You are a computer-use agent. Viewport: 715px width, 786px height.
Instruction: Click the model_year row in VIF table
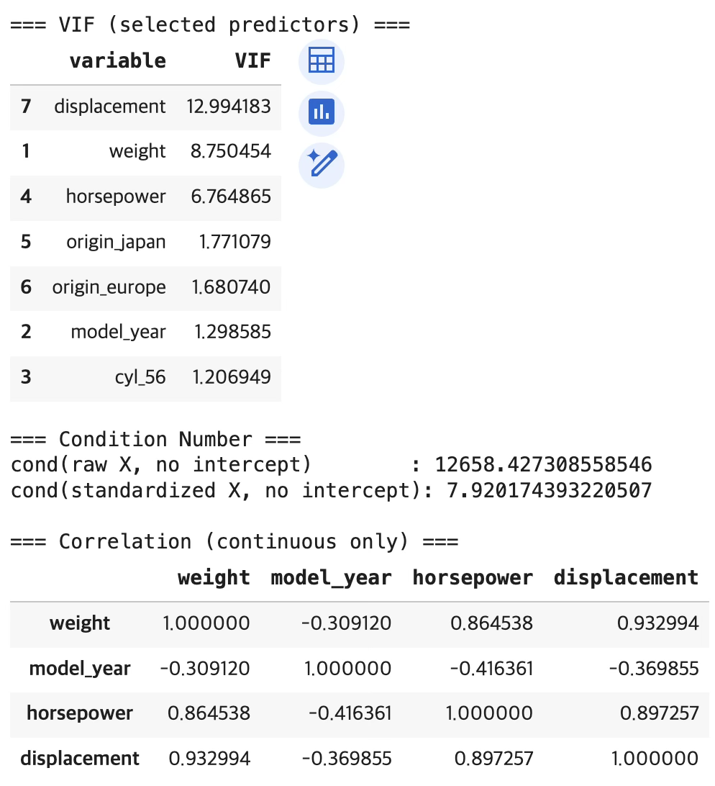click(118, 332)
